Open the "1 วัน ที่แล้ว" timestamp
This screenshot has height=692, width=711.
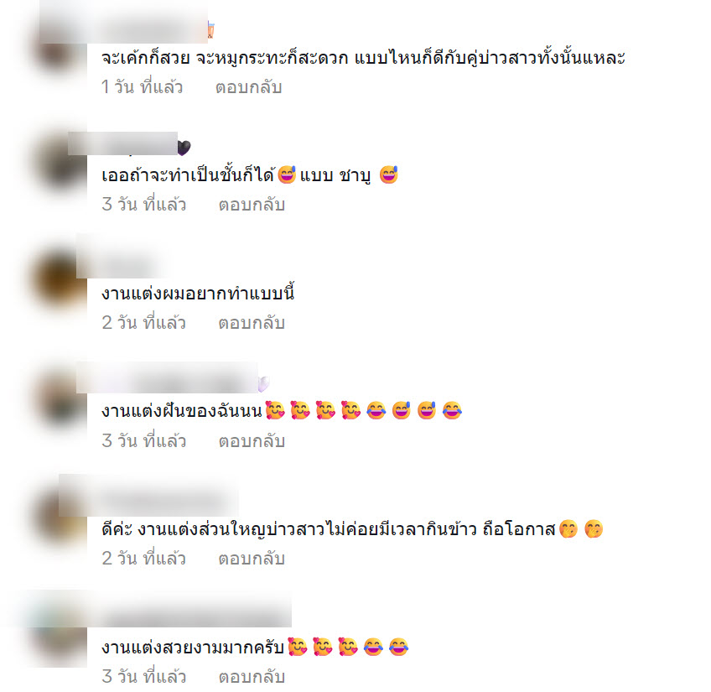click(x=142, y=86)
